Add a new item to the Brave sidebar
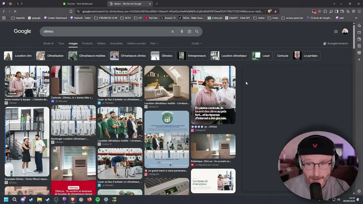The image size is (363, 204). tap(359, 59)
